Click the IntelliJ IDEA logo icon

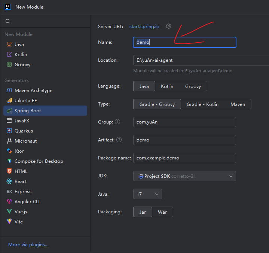[8, 7]
